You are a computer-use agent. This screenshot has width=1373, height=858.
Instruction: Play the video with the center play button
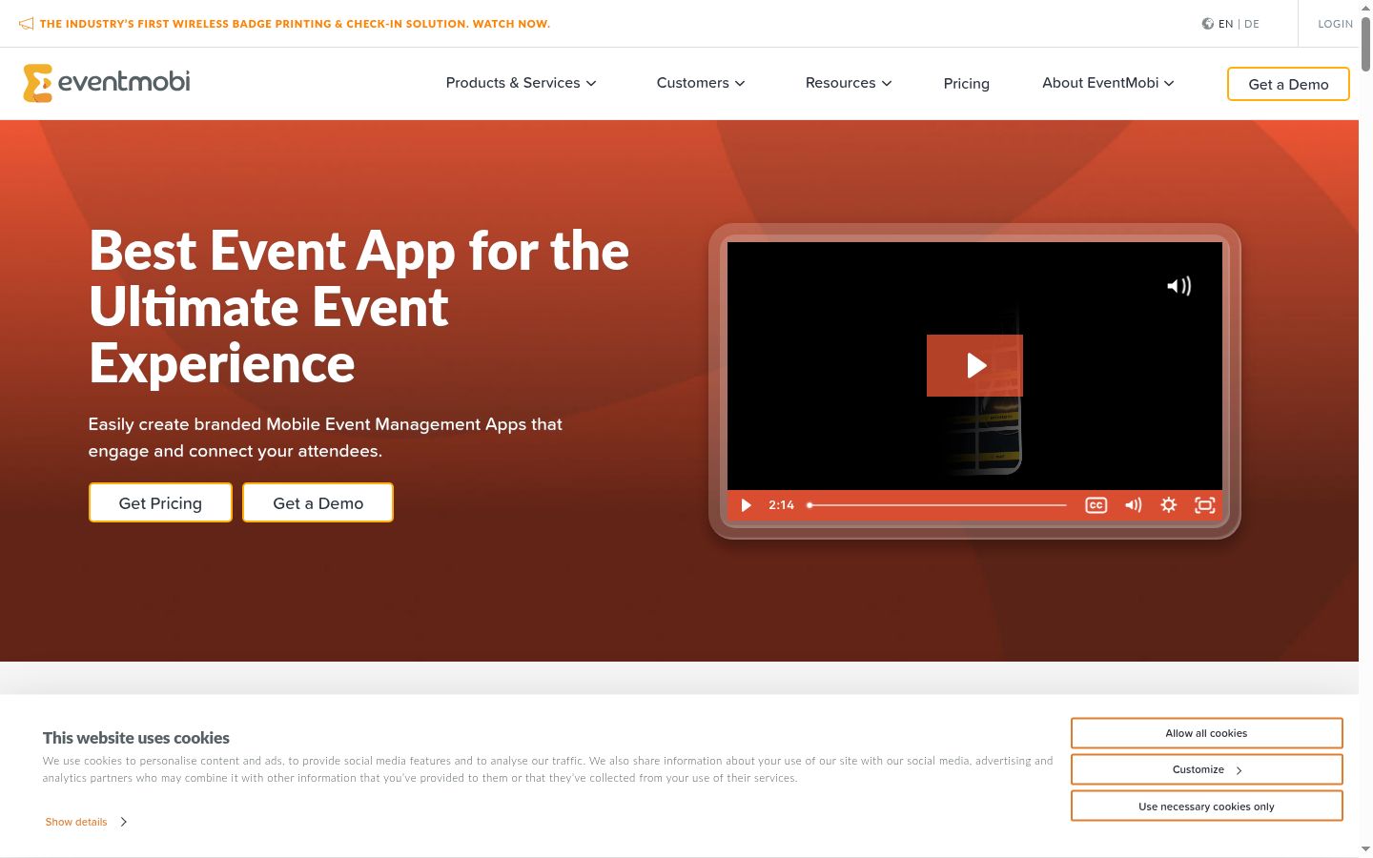(974, 365)
